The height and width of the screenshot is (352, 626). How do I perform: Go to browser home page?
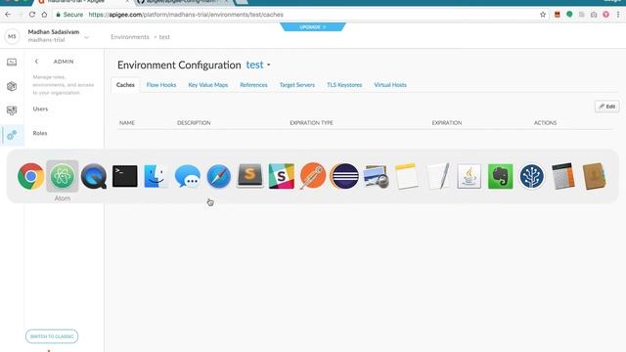pos(44,15)
